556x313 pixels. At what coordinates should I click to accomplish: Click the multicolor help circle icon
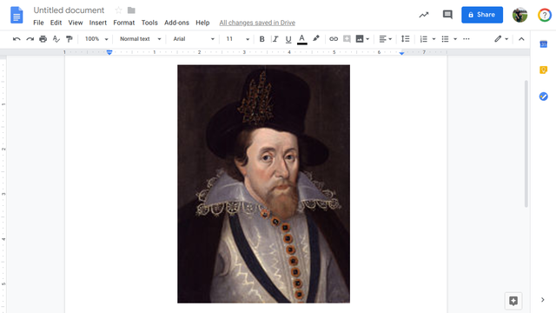[545, 15]
